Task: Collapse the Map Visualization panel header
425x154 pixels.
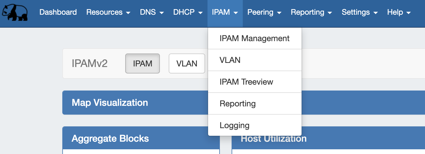Action: (x=110, y=103)
